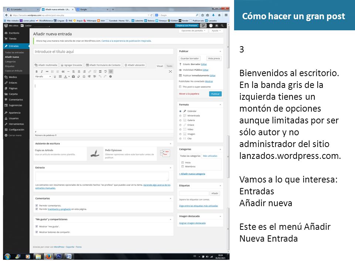The image size is (355, 266).
Task: Align text left in editor
Action: click(x=74, y=71)
